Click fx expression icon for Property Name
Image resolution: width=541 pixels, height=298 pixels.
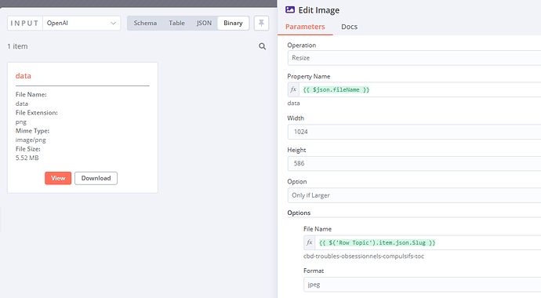[293, 89]
